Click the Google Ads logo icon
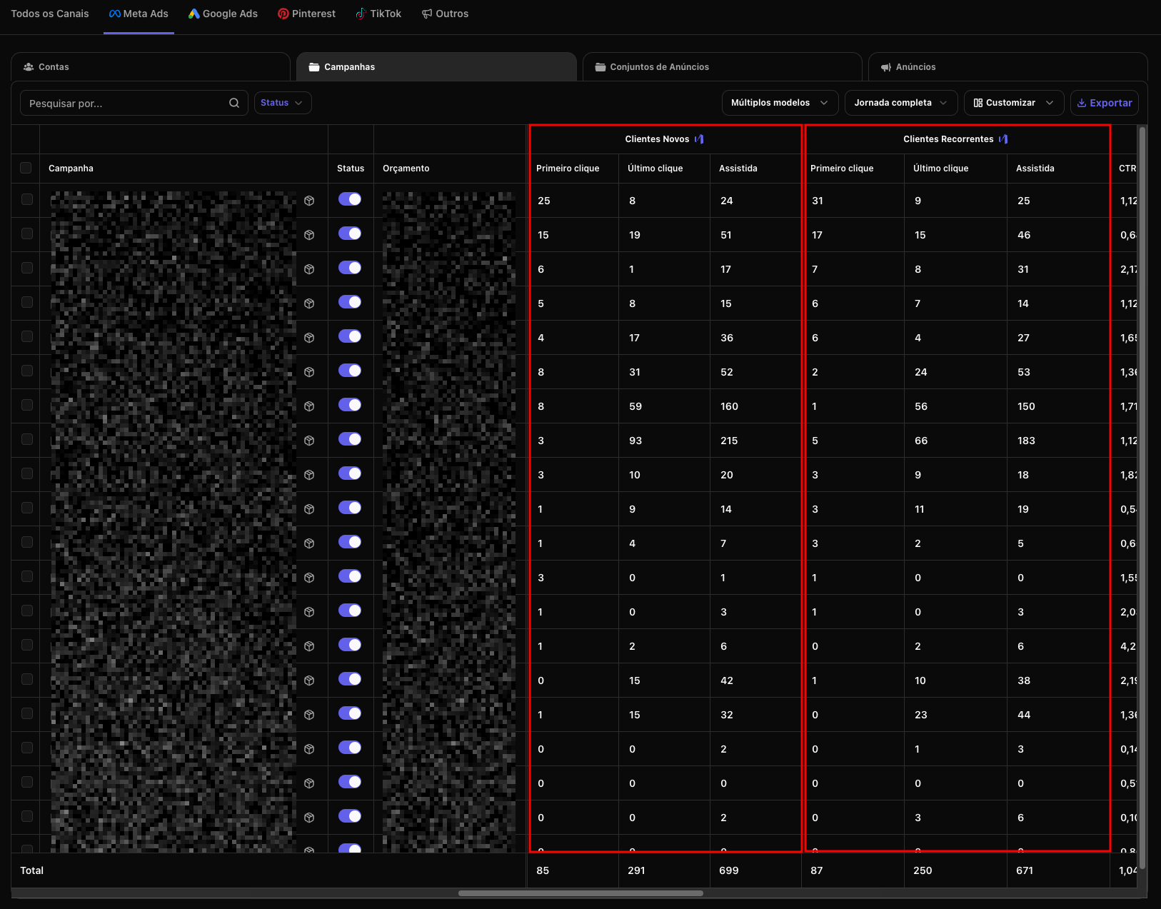The image size is (1161, 909). pos(193,14)
